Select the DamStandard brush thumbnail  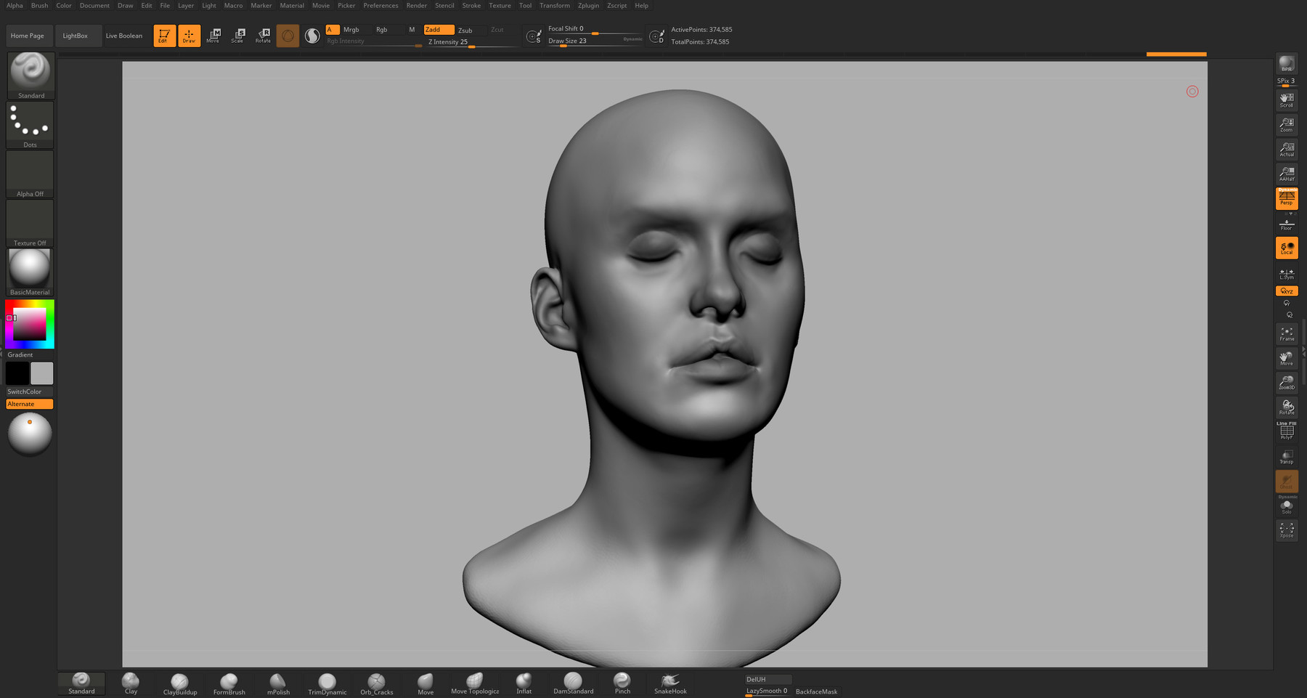[x=572, y=681]
